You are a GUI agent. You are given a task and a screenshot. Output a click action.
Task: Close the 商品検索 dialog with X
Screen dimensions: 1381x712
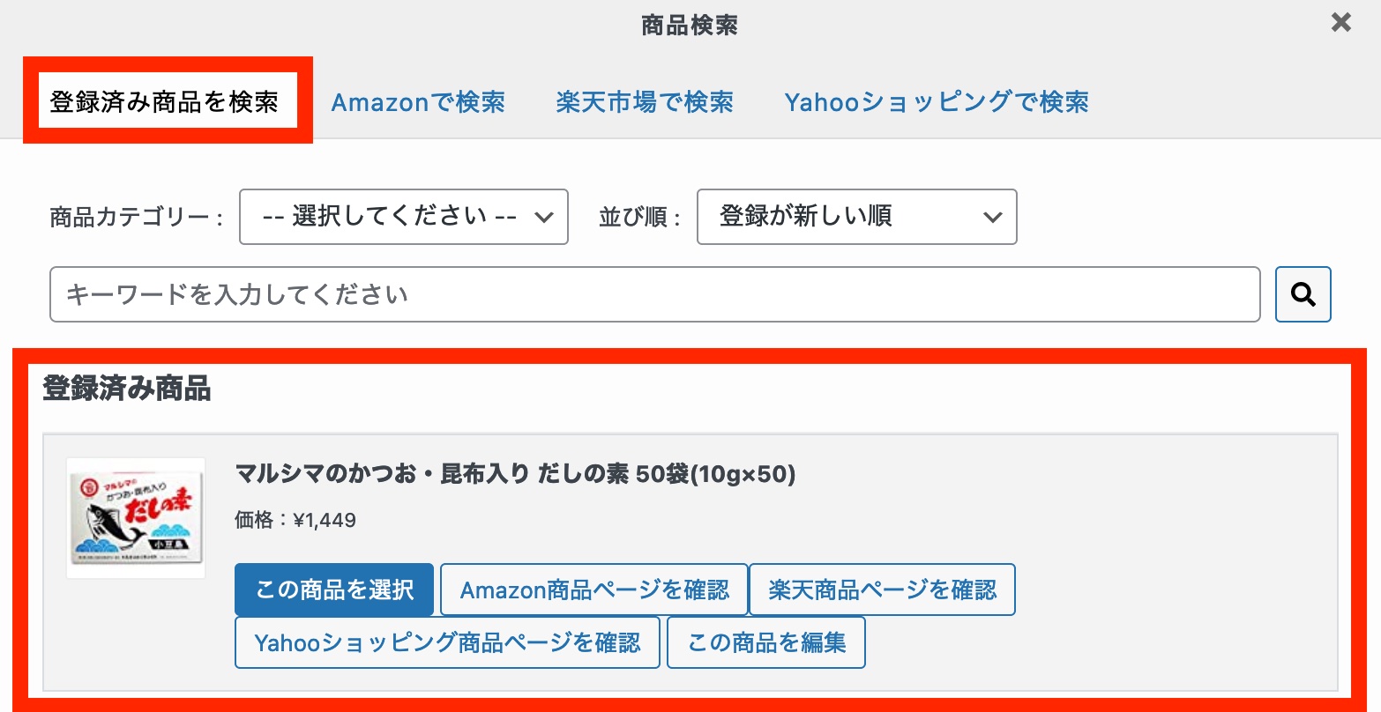point(1340,23)
